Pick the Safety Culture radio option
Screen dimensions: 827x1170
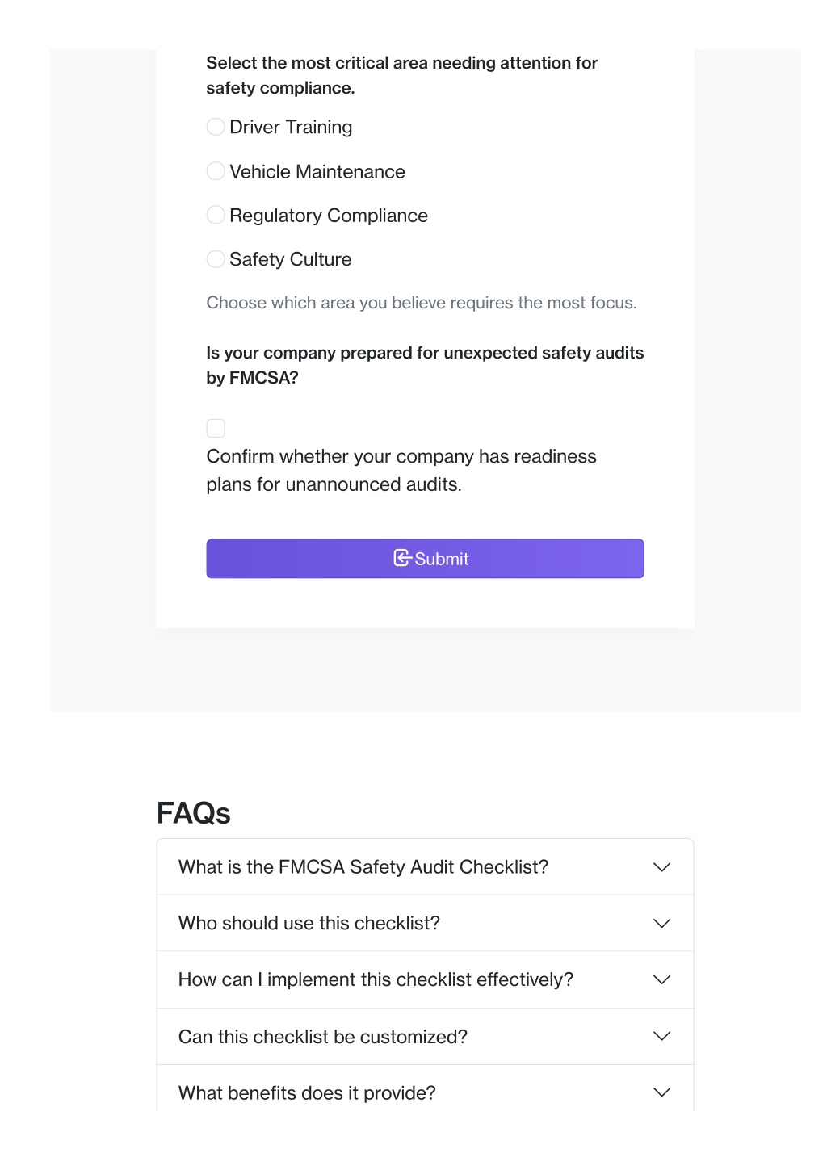(x=216, y=259)
